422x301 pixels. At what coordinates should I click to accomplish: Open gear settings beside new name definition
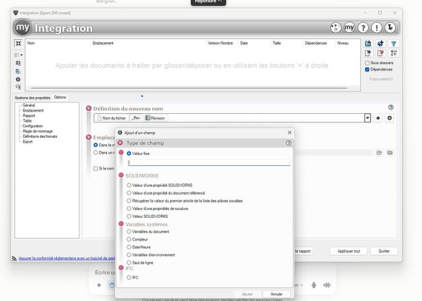point(390,118)
